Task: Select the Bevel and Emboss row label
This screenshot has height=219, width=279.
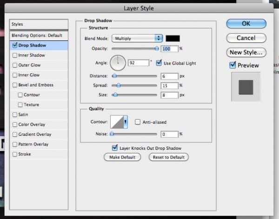Action: (36, 85)
